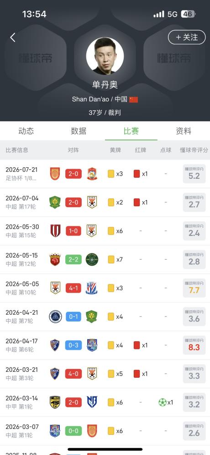Click yellow card icon in 2026-03-07 row

click(111, 431)
